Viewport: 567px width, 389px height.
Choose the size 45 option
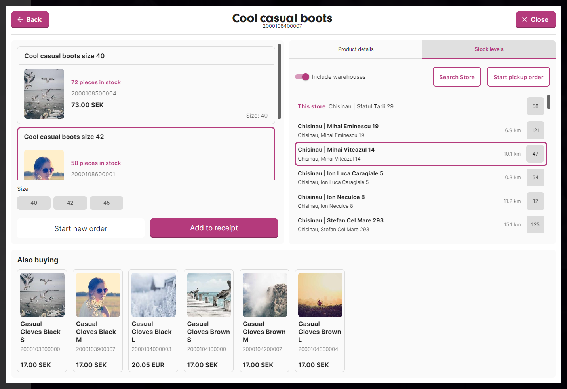pyautogui.click(x=107, y=203)
